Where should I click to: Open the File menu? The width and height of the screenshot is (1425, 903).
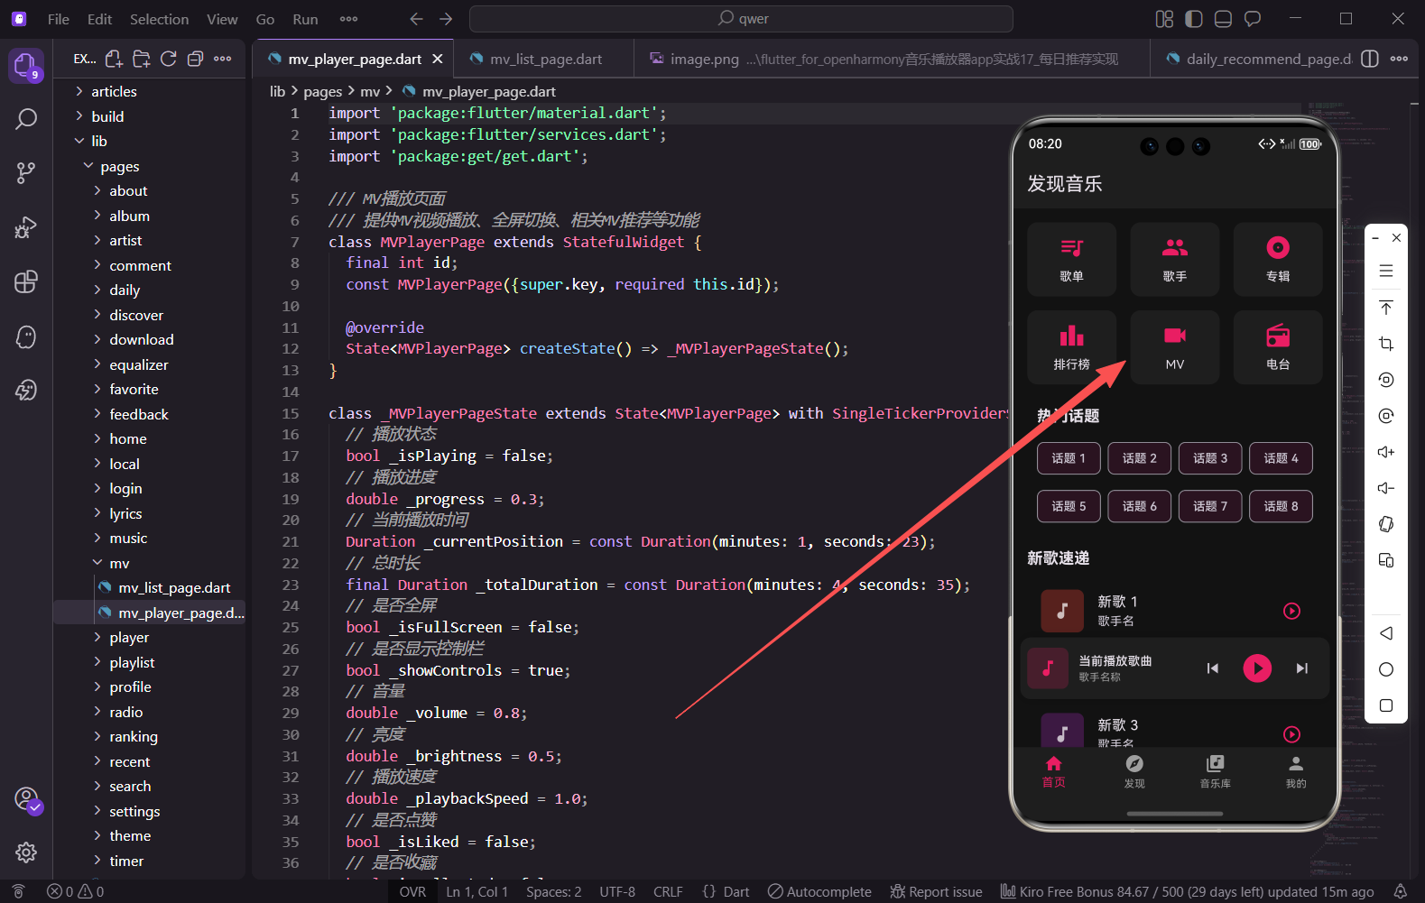58,19
